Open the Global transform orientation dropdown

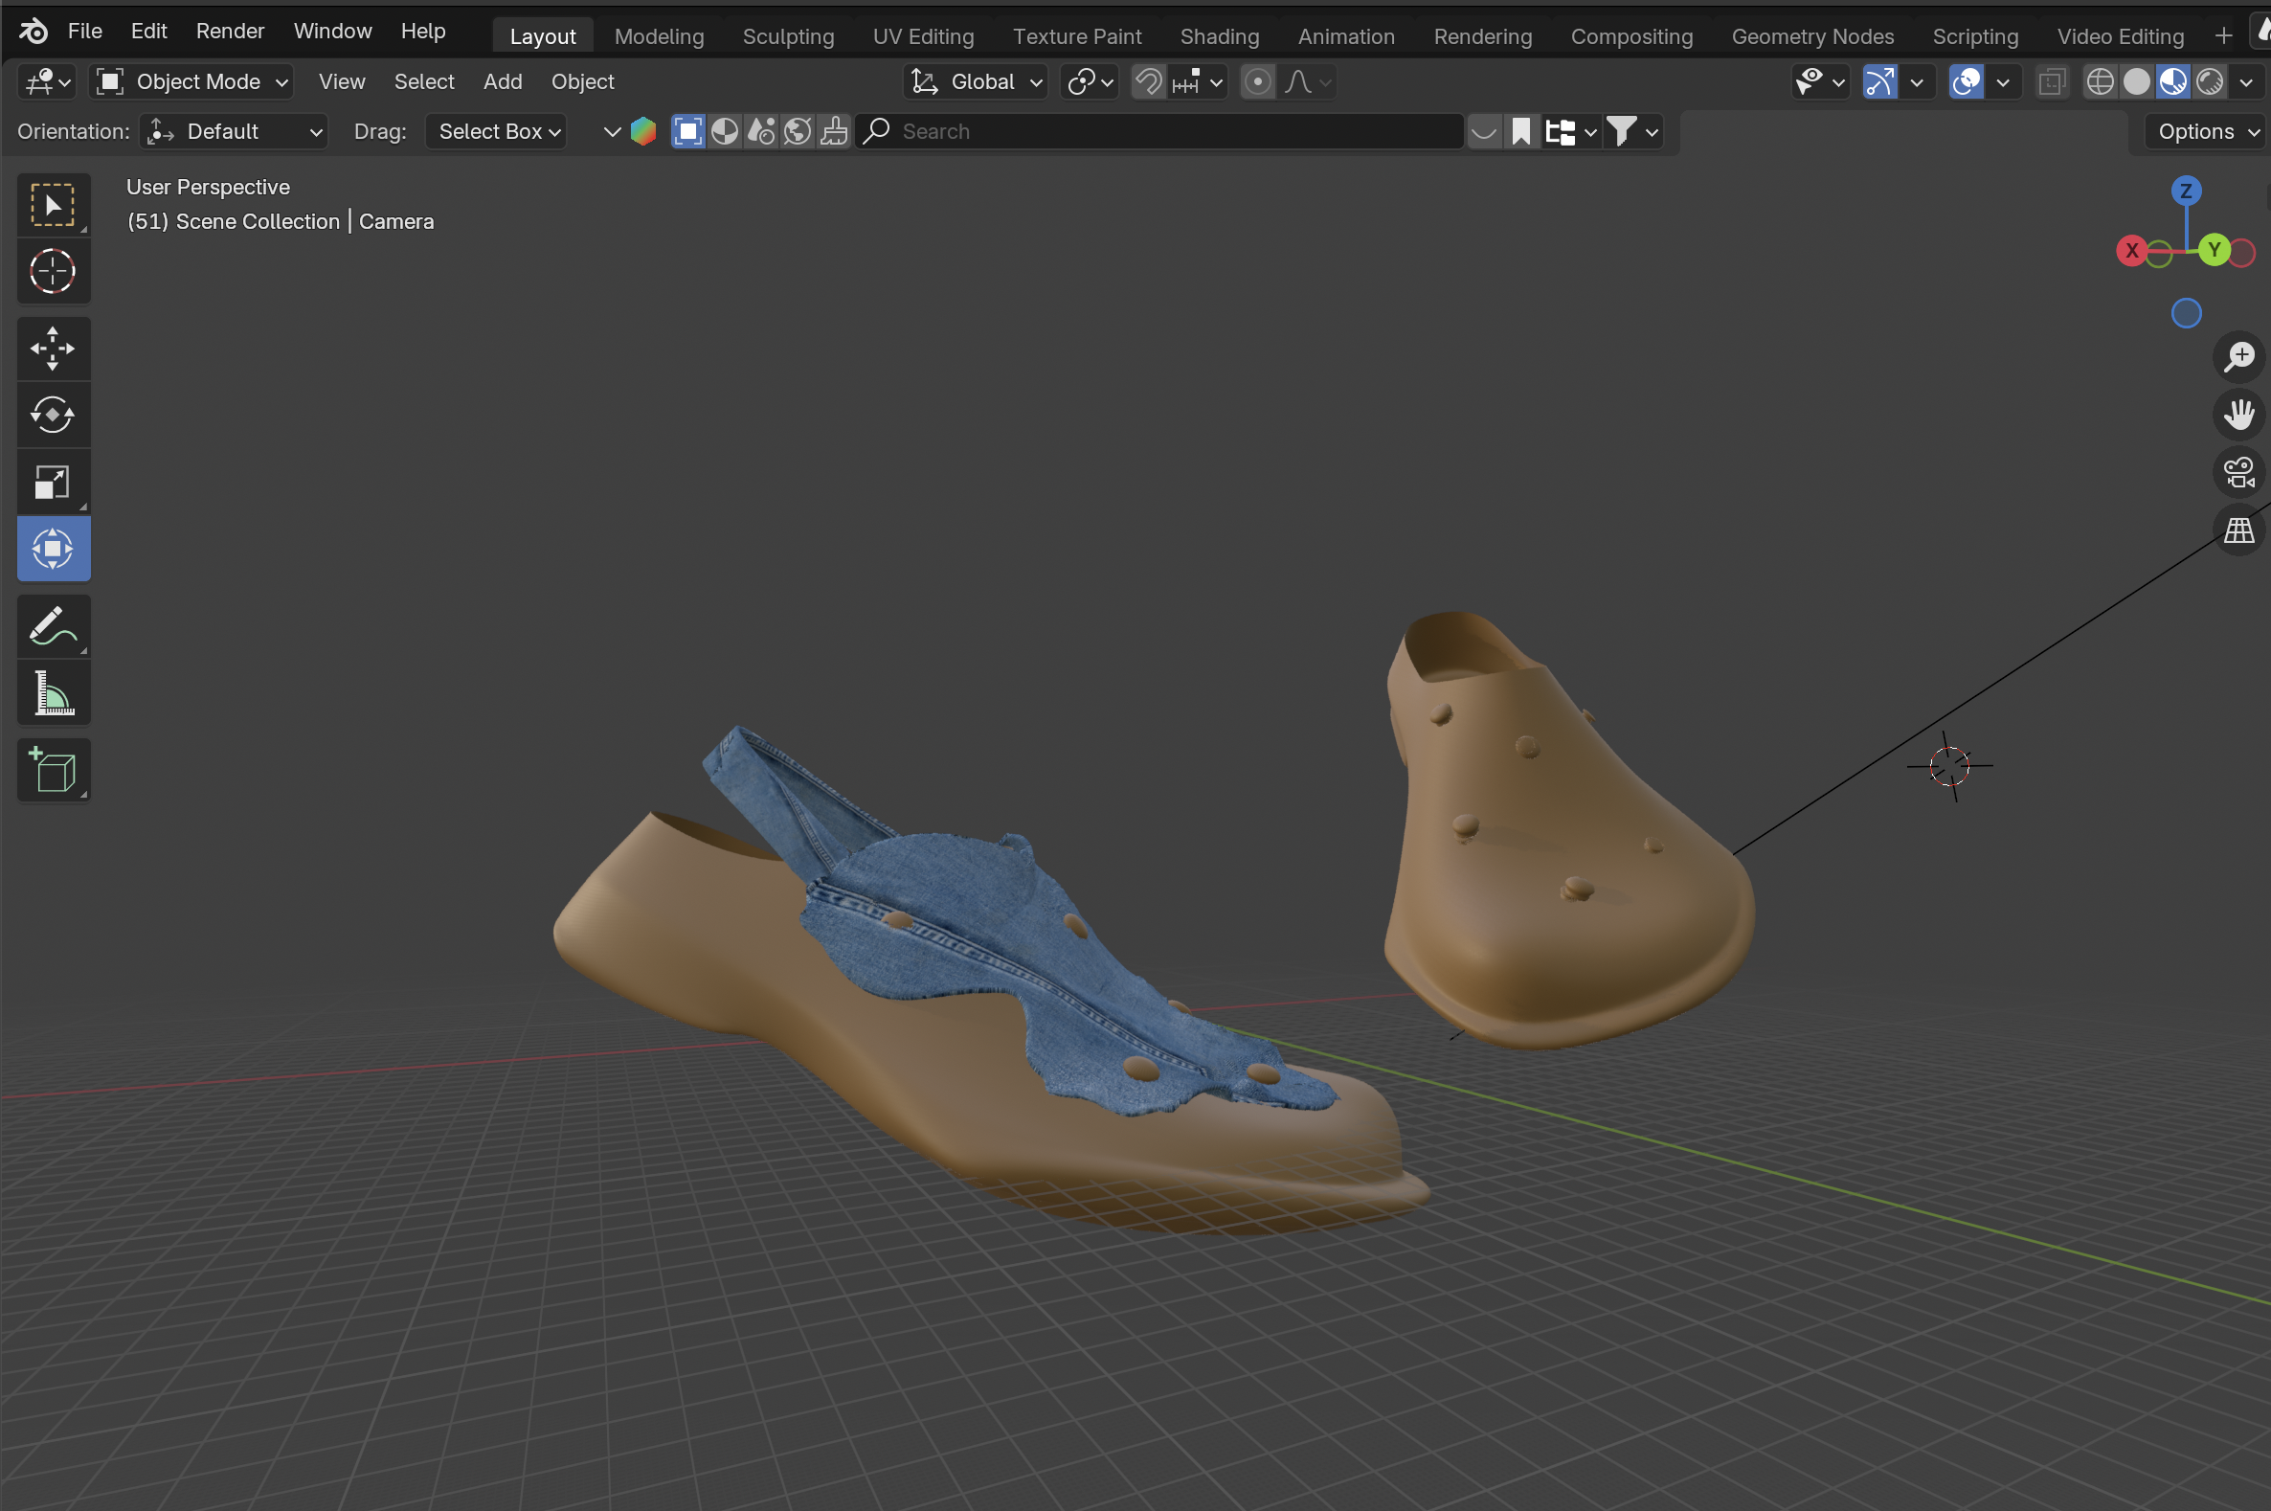click(977, 82)
